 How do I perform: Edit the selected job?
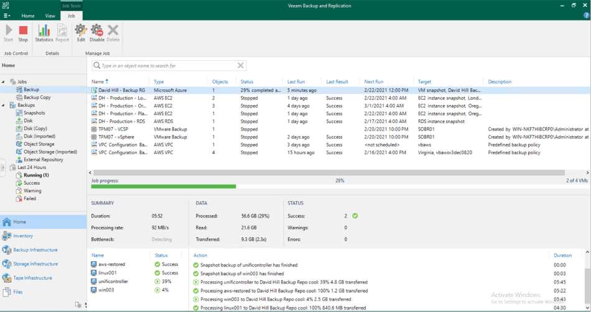click(81, 33)
